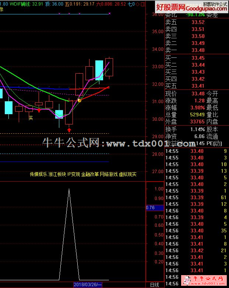This screenshot has height=288, width=229.
Task: Click the 股本 label
Action: click(212, 130)
